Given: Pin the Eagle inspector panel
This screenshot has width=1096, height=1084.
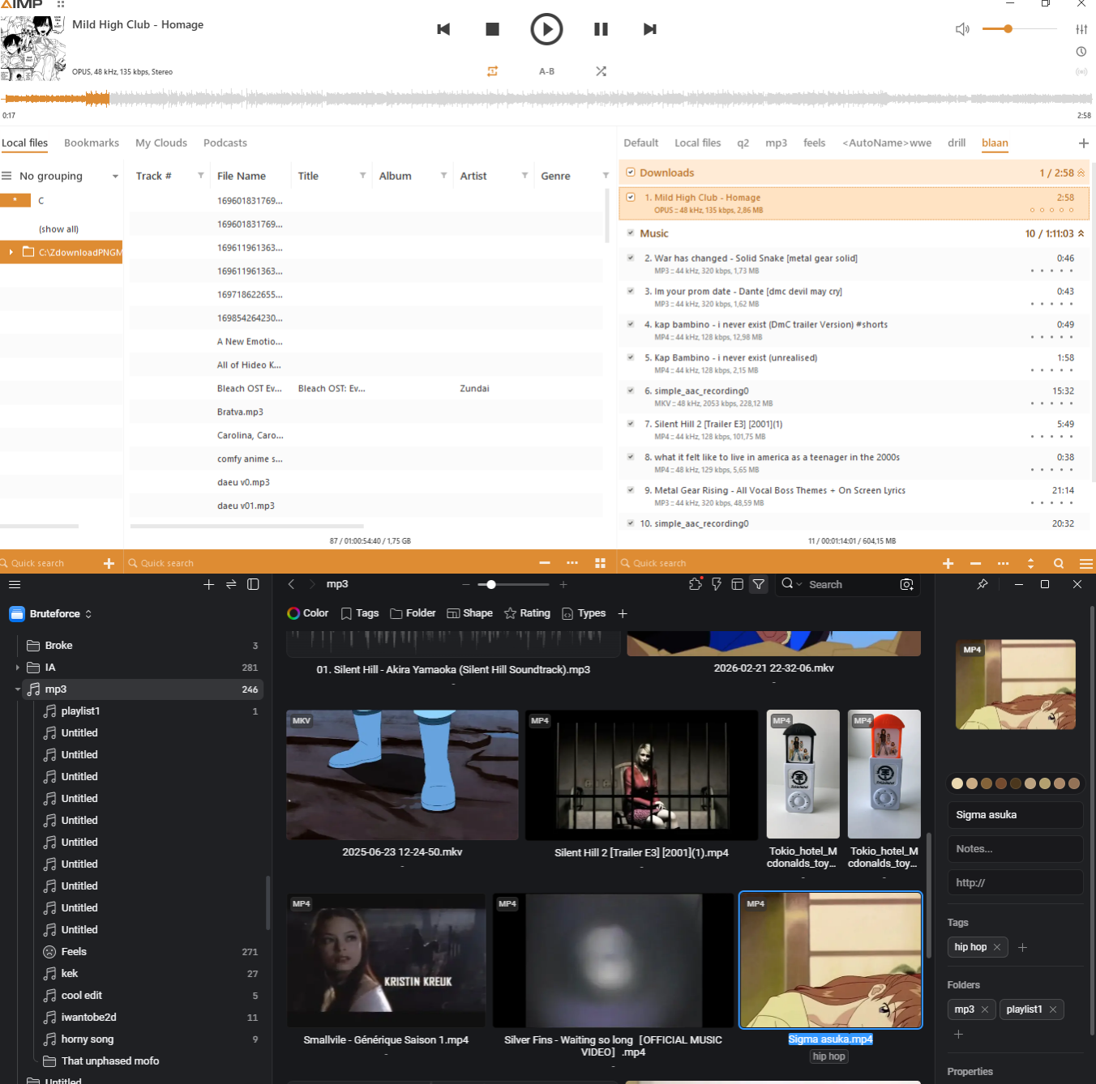Looking at the screenshot, I should pyautogui.click(x=983, y=584).
